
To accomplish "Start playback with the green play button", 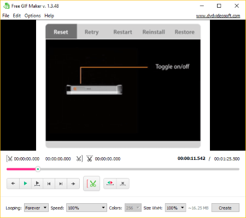I will pyautogui.click(x=25, y=183).
